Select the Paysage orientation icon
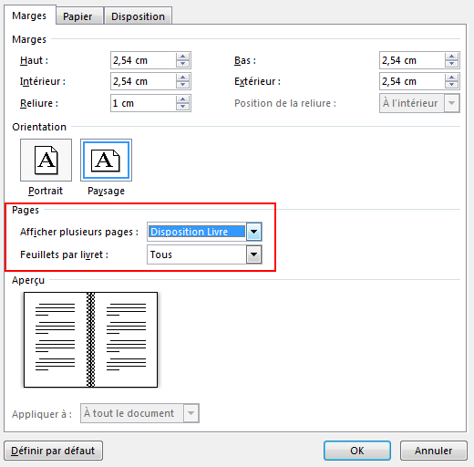Image resolution: width=474 pixels, height=467 pixels. (106, 160)
